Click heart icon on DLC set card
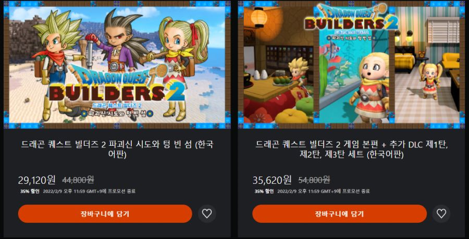The height and width of the screenshot is (239, 469). 441,213
